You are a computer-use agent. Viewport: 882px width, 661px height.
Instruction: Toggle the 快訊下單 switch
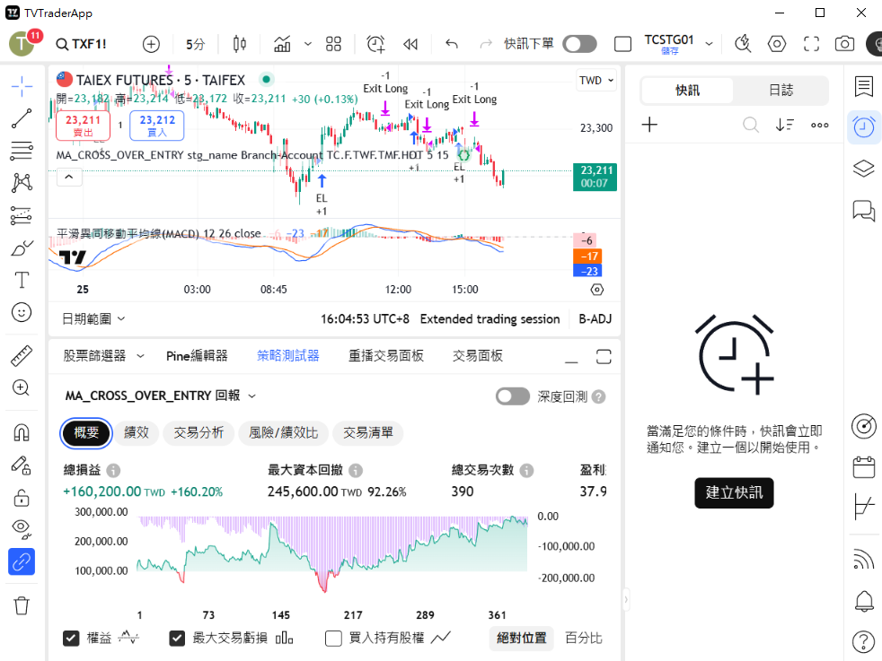pos(579,44)
